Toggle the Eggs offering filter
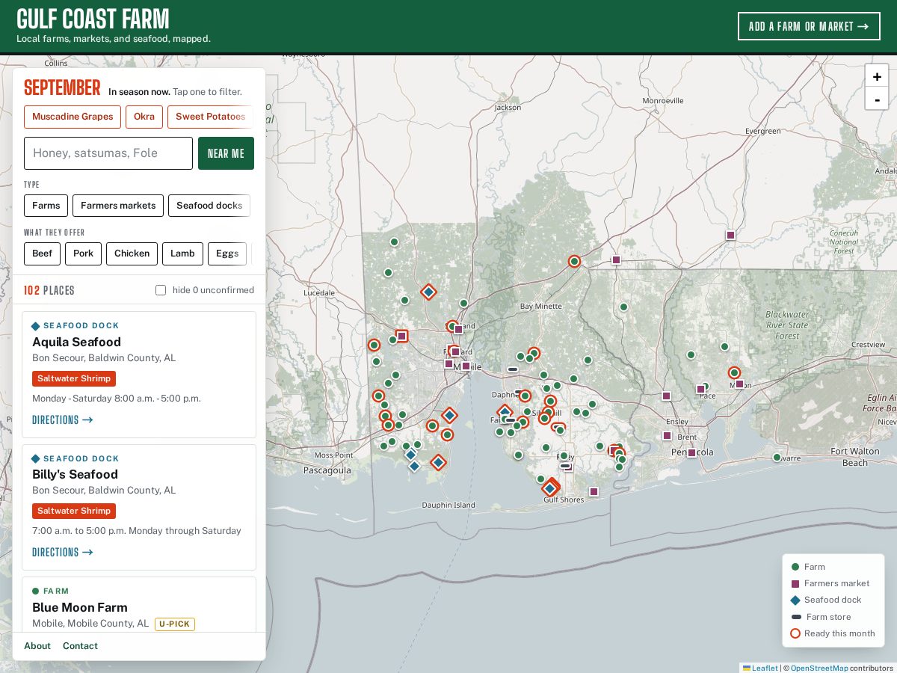 (227, 253)
